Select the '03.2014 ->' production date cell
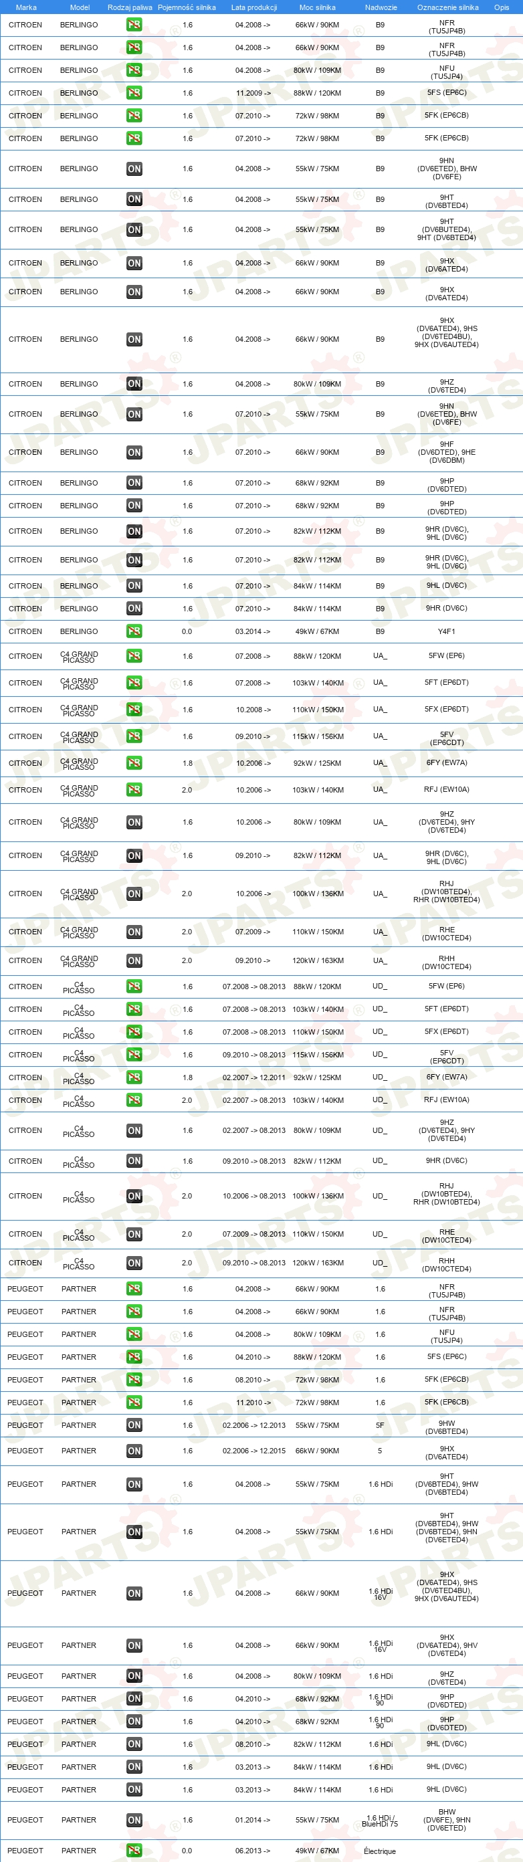523x1862 pixels. click(253, 632)
